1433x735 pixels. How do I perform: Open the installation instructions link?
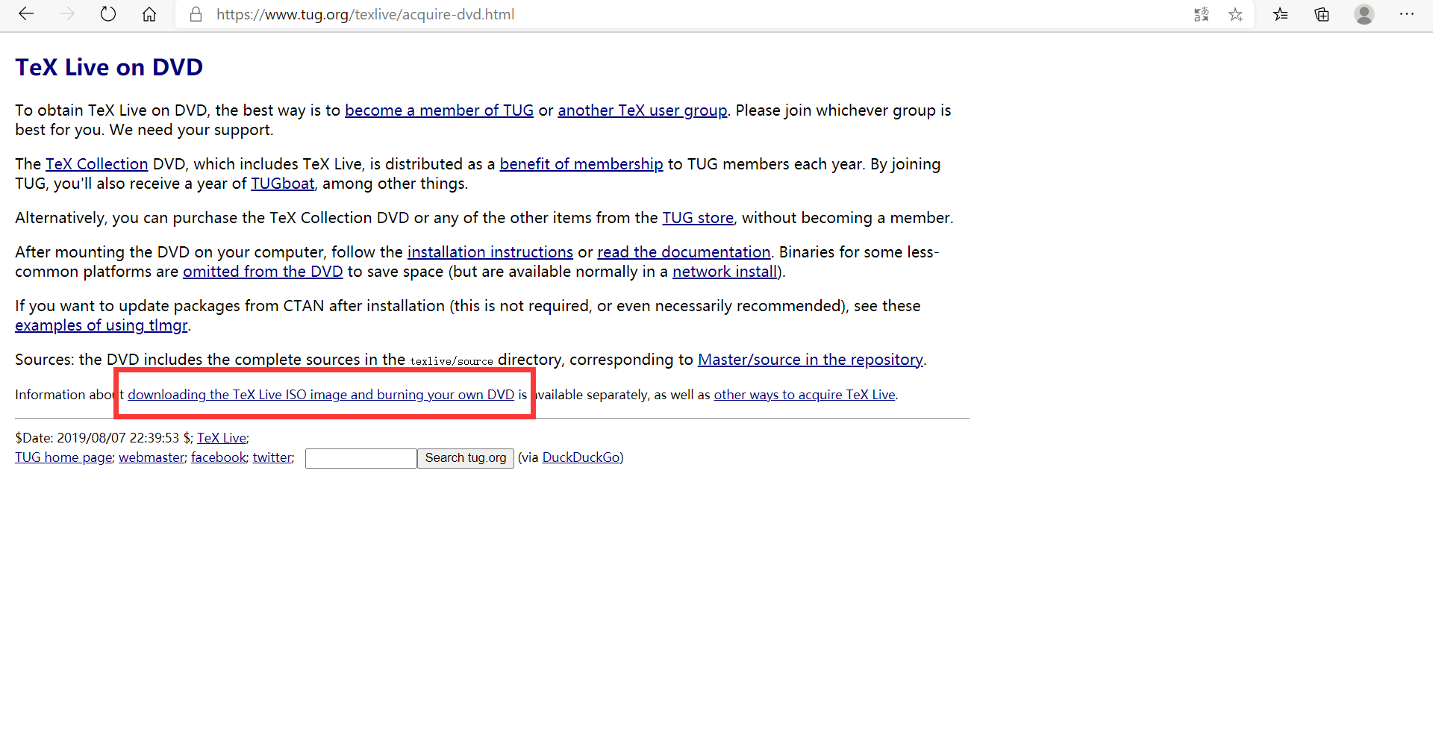pos(490,252)
